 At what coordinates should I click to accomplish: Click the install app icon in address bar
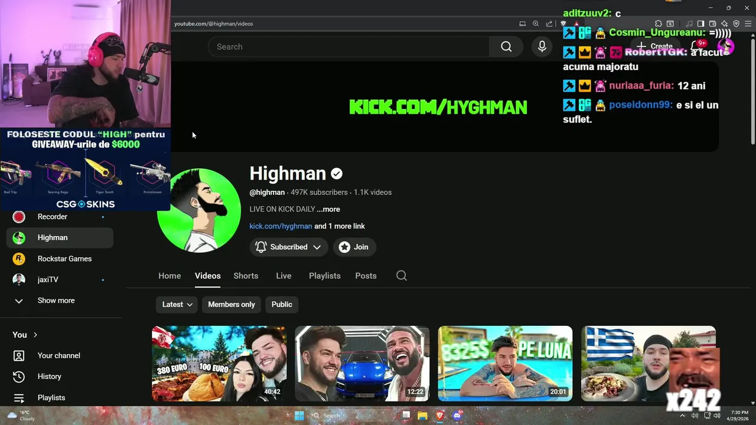point(522,24)
